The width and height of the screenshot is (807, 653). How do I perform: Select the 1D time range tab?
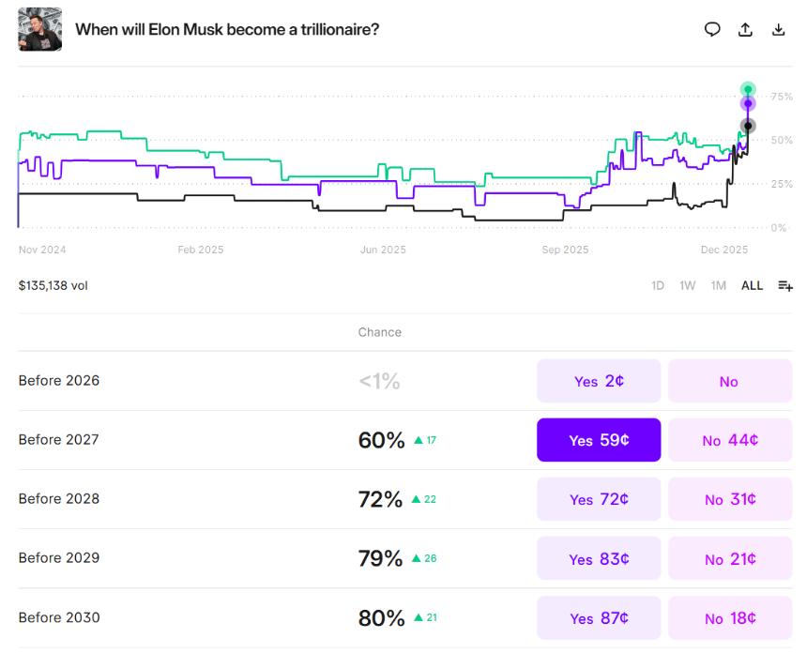click(x=658, y=286)
